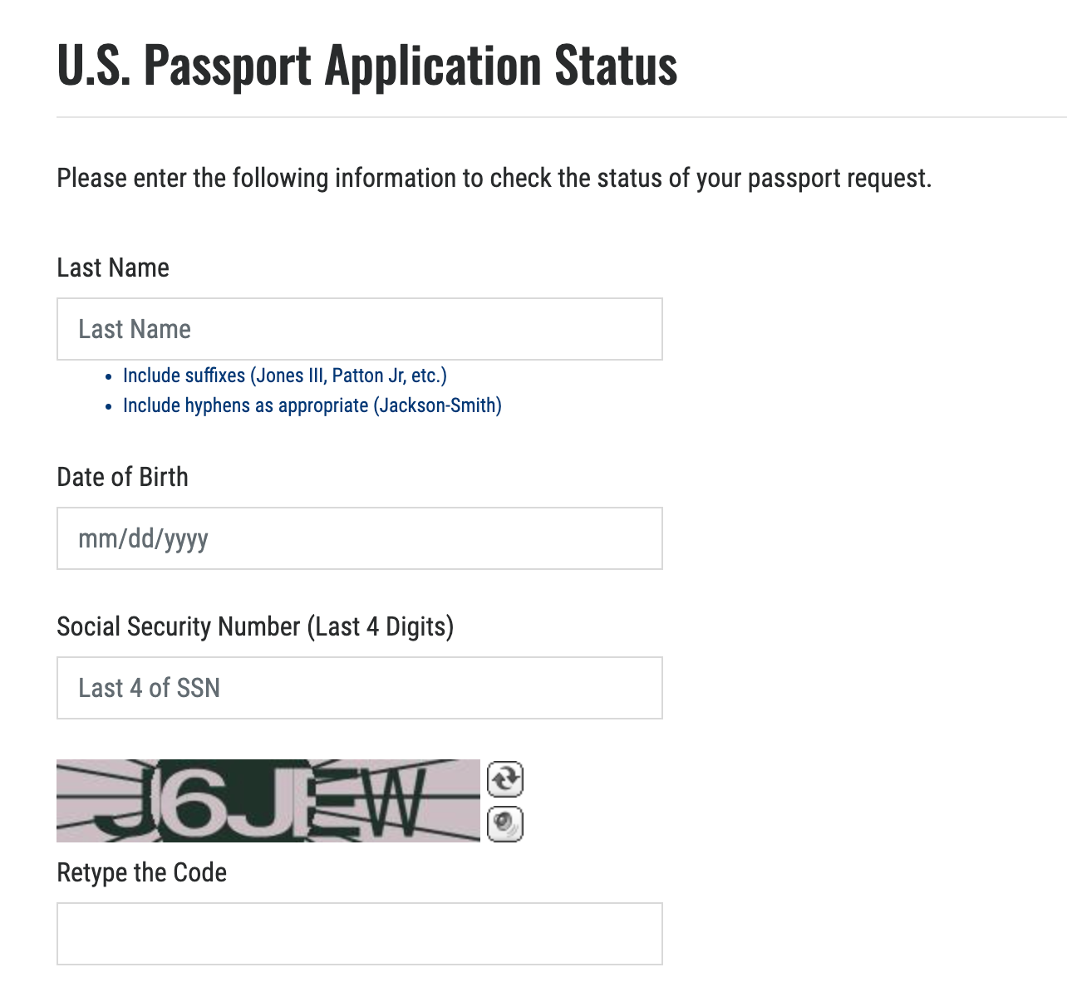Focus the Date of Birth mm/dd/yyyy field
Viewport: 1067px width, 982px height.
coord(359,538)
